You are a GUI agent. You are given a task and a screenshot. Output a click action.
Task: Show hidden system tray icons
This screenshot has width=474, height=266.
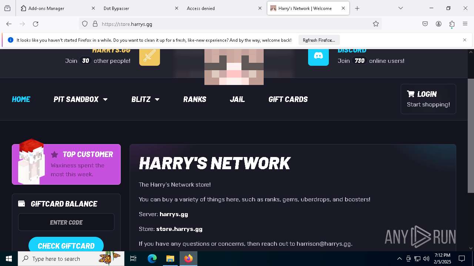(x=399, y=259)
